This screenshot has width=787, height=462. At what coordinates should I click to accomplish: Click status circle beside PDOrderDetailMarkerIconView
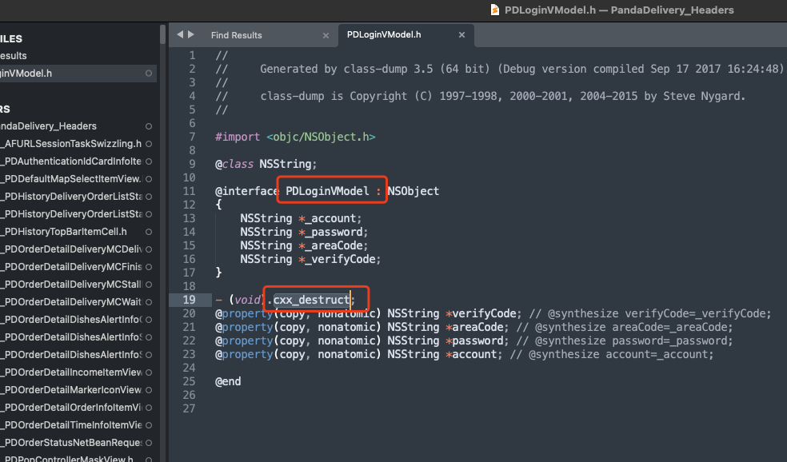[x=149, y=390]
